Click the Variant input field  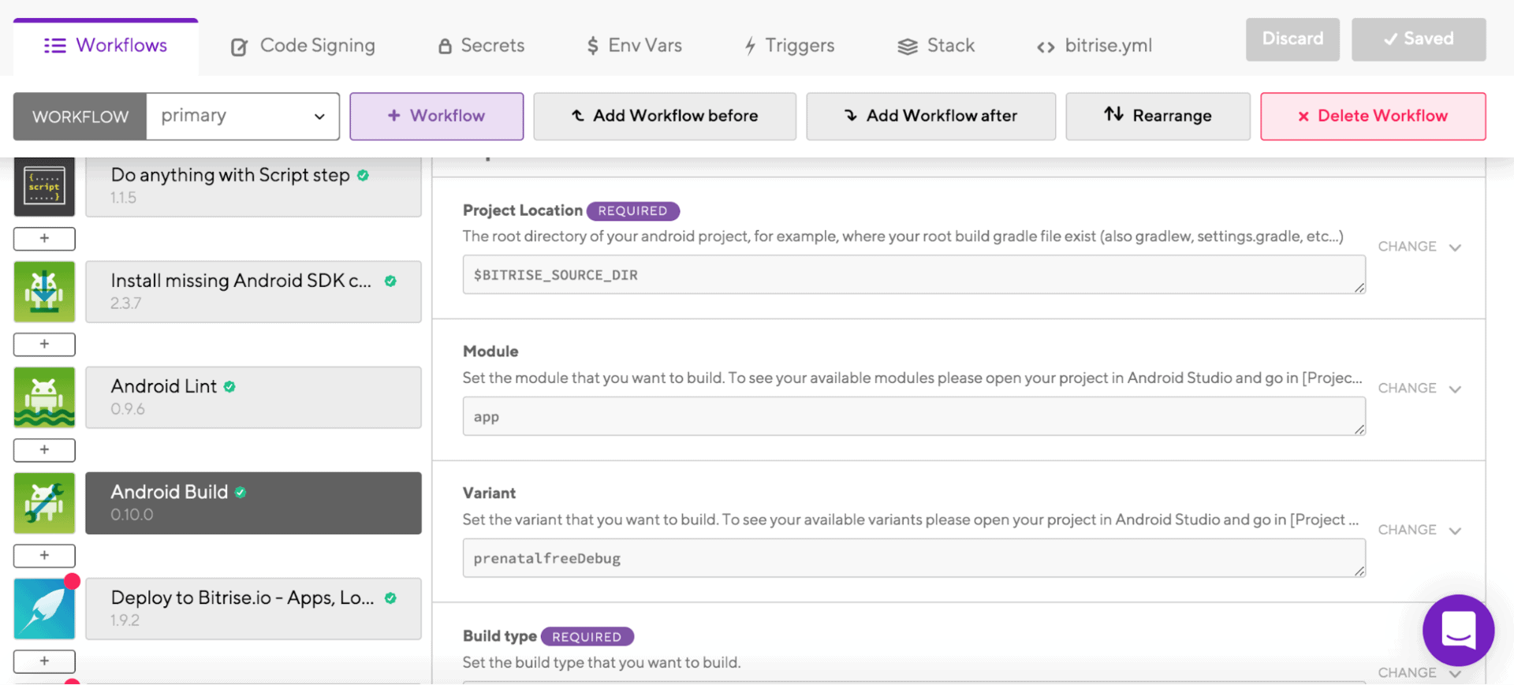(914, 558)
